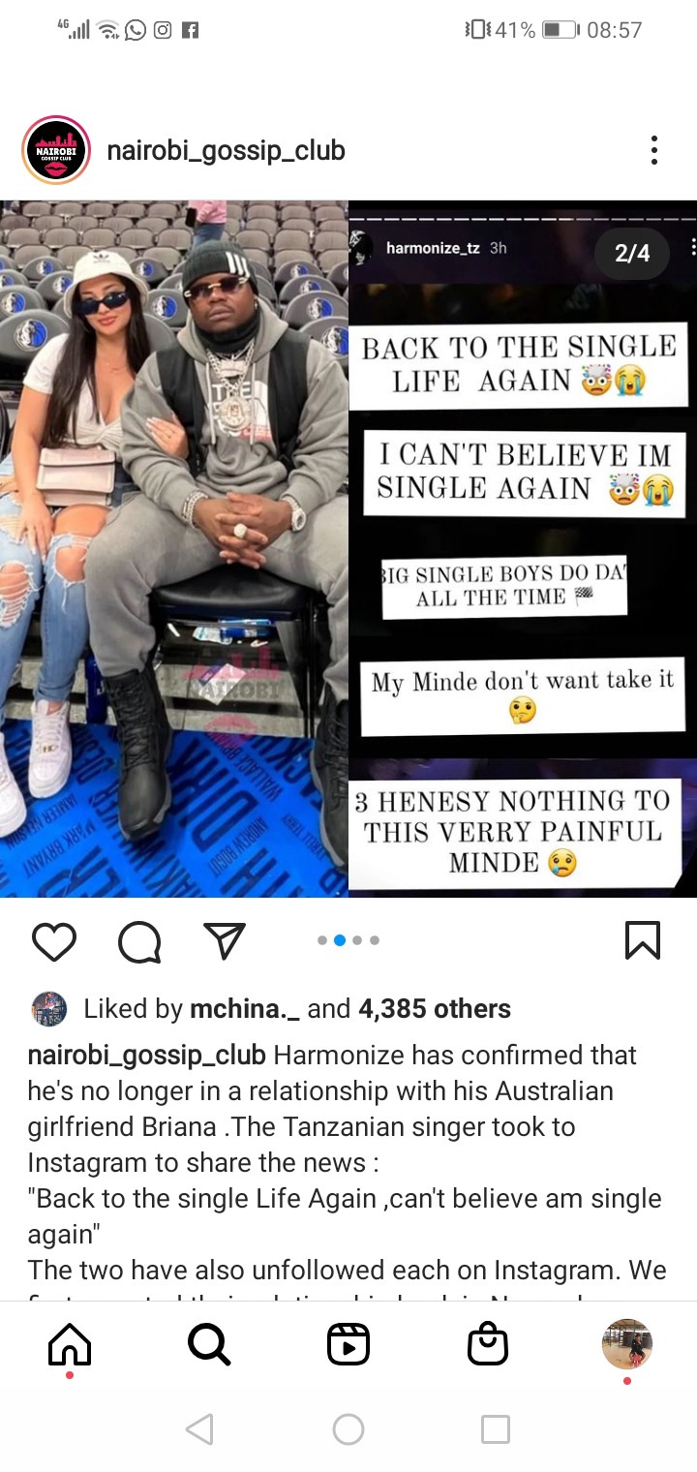Tap Android recent apps square button
Image resolution: width=697 pixels, height=1472 pixels.
[496, 1429]
